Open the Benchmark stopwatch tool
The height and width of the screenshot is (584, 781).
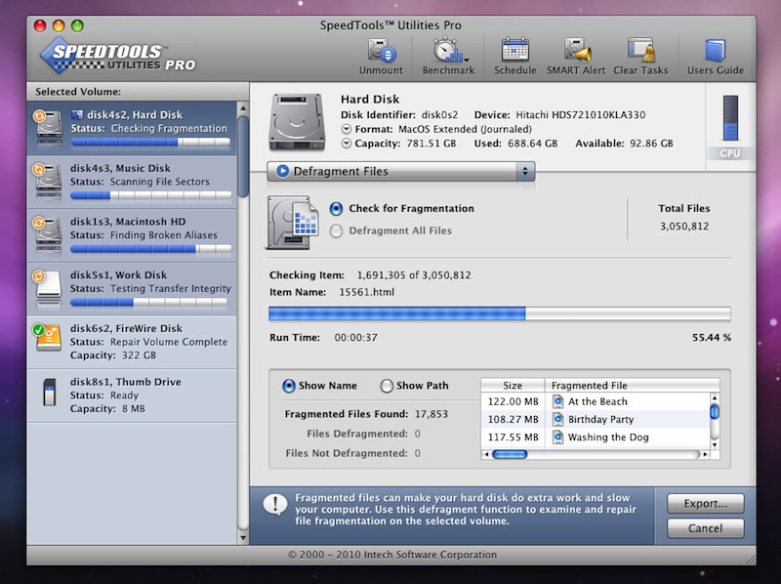447,51
